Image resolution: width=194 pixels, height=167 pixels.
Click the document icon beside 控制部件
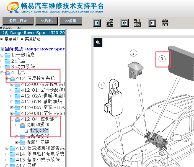pyautogui.click(x=26, y=131)
